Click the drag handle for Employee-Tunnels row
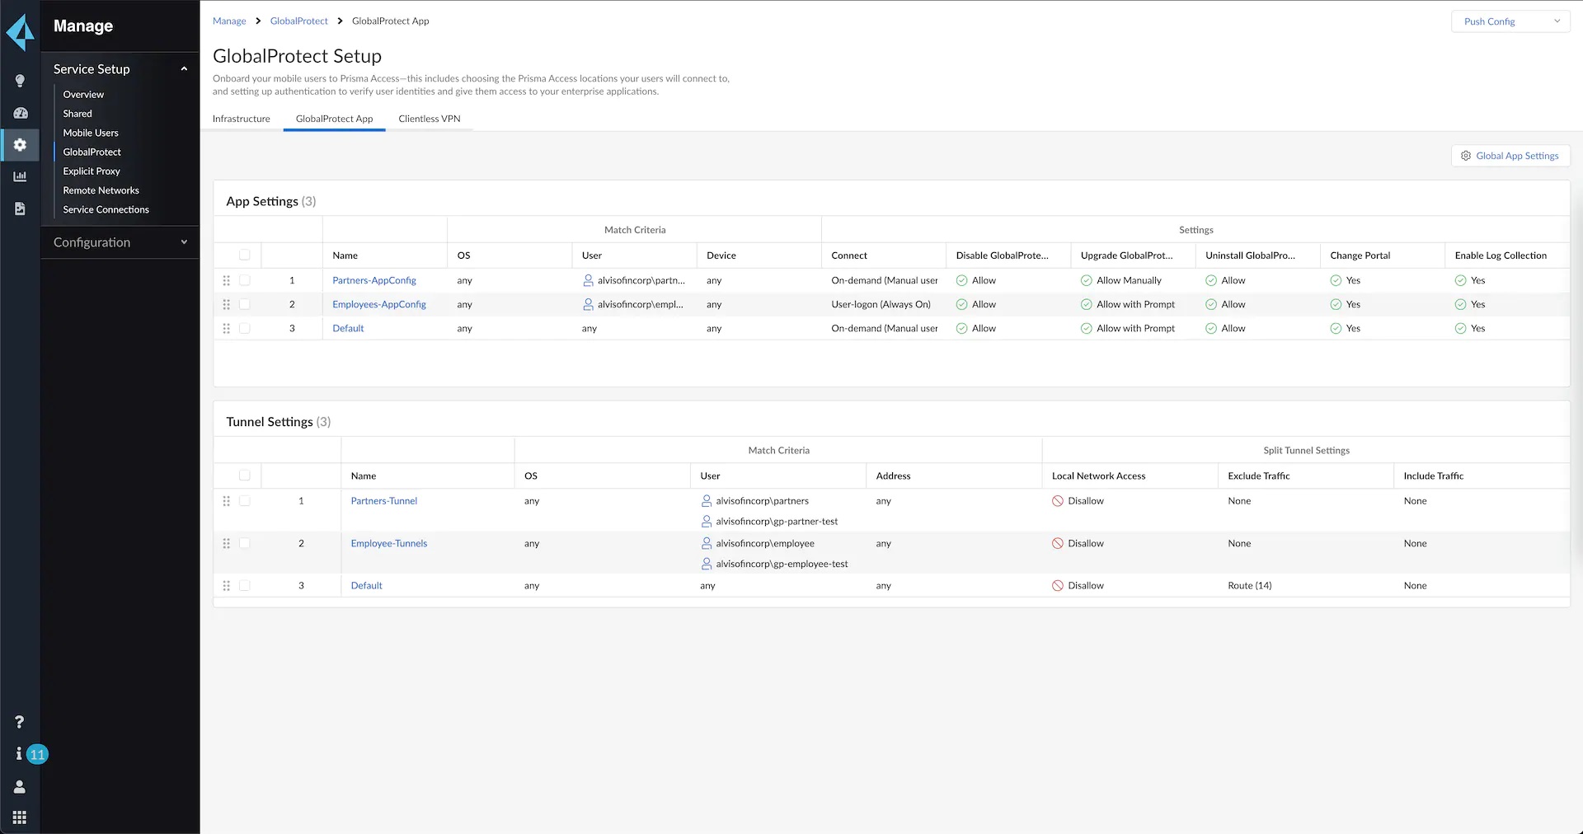Viewport: 1583px width, 834px height. point(226,543)
